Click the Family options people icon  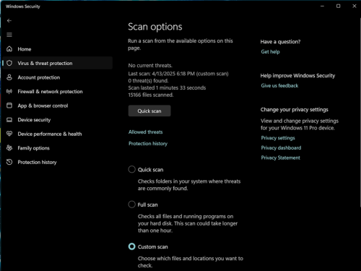(9, 148)
